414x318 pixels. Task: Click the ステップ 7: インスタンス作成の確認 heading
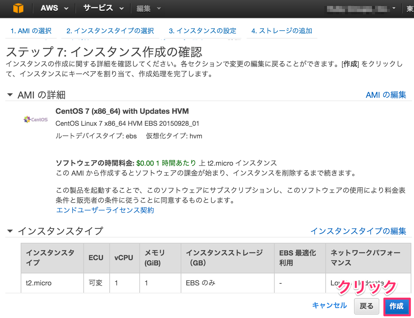click(x=104, y=52)
